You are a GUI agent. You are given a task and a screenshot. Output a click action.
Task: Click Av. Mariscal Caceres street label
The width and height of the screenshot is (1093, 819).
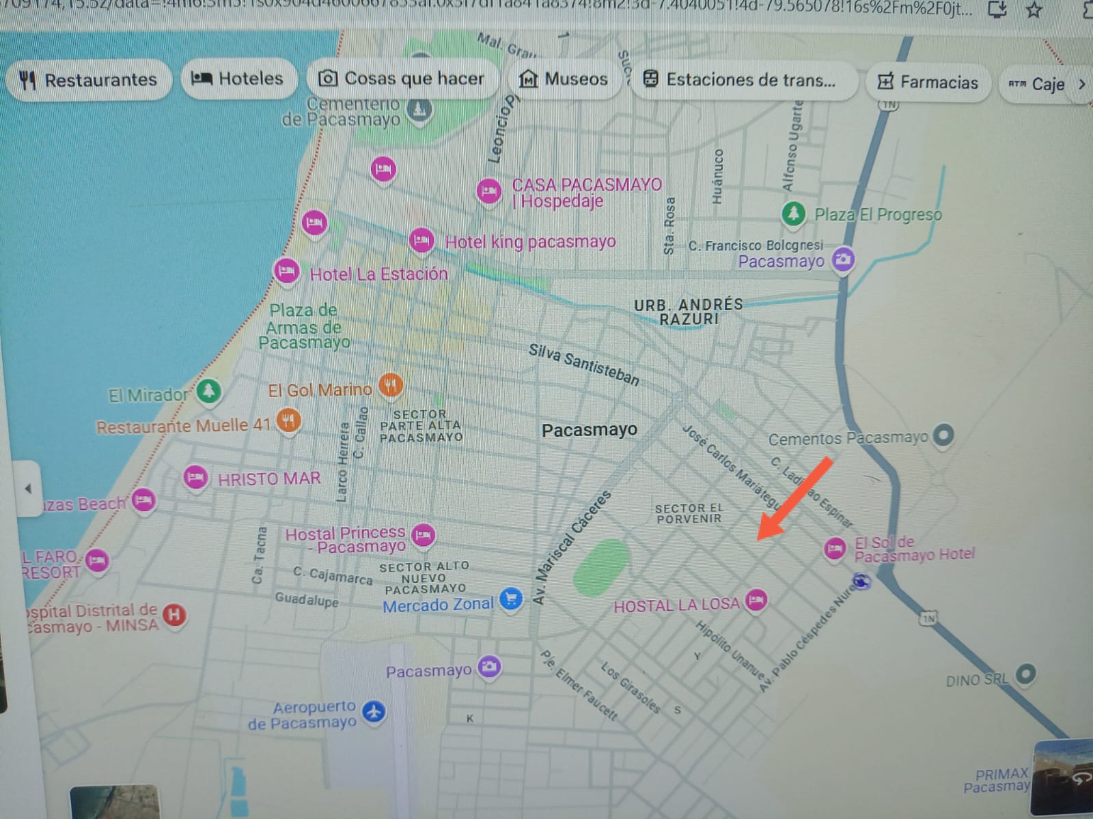572,547
